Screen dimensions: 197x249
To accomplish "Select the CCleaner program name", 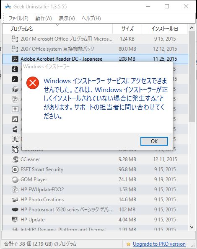I will (x=30, y=159).
